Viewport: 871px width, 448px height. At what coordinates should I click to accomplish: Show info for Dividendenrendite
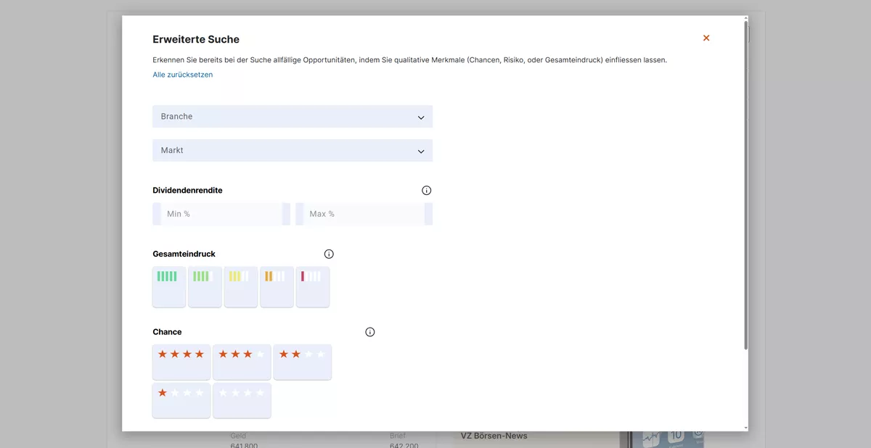[426, 191]
